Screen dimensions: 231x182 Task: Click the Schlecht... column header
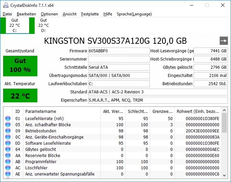coord(137,112)
